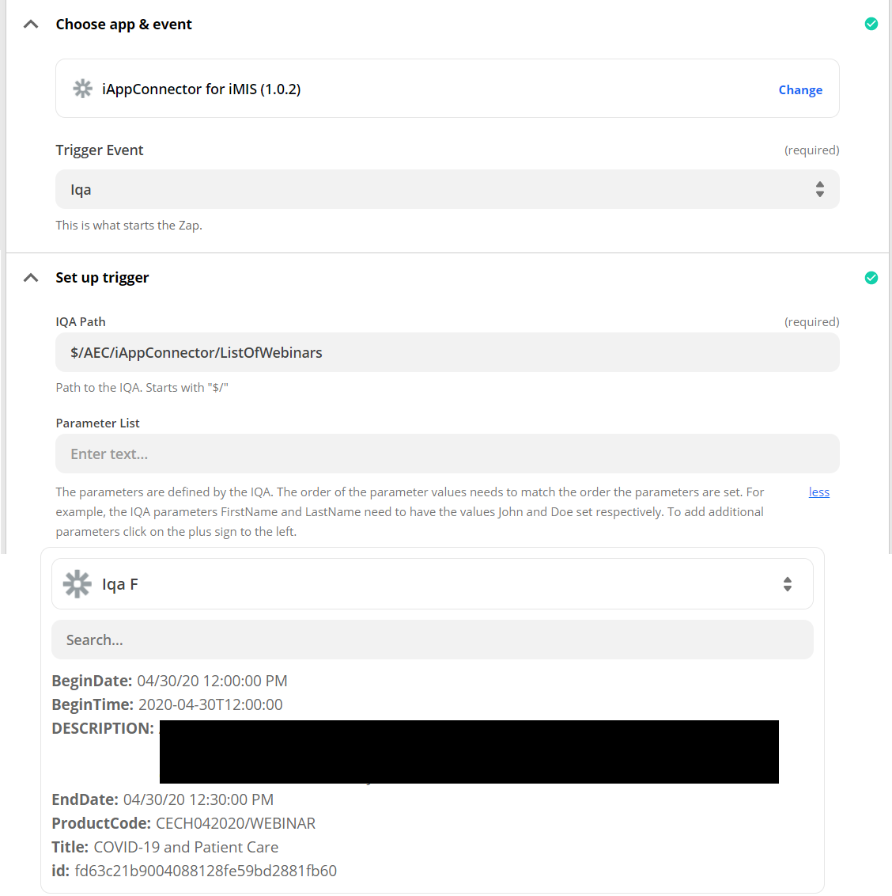This screenshot has width=892, height=896.
Task: Open the Trigger Event dropdown
Action: click(x=447, y=190)
